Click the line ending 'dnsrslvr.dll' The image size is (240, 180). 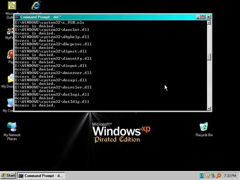[x=53, y=87]
